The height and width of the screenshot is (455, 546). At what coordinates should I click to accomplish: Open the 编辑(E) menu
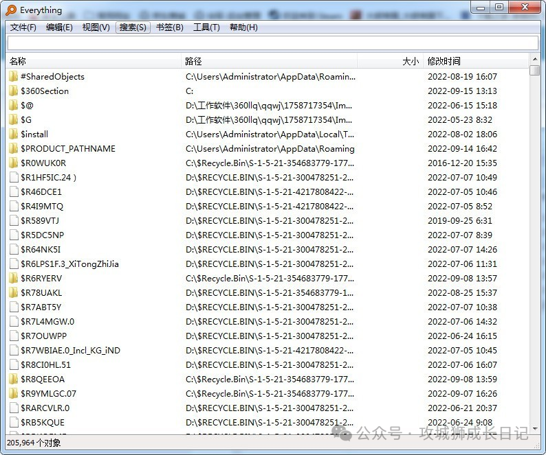pos(59,27)
